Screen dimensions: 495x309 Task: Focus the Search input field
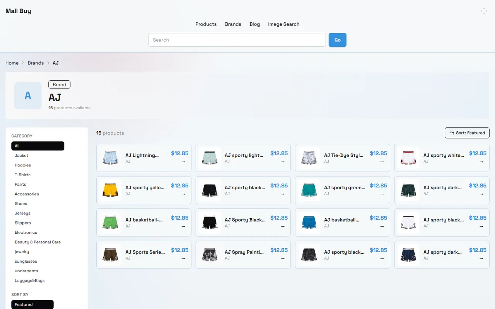pyautogui.click(x=237, y=40)
